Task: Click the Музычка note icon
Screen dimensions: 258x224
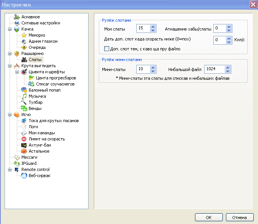Action: click(x=24, y=96)
